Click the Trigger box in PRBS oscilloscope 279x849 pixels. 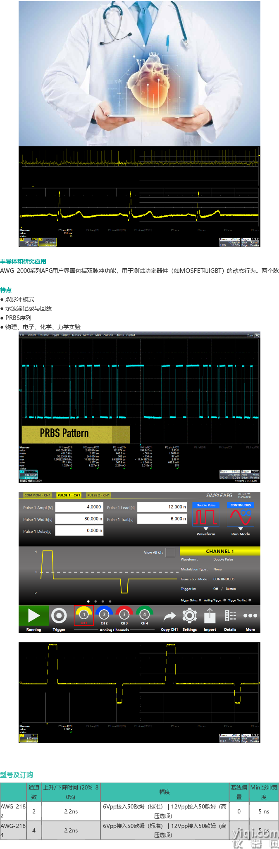click(250, 474)
